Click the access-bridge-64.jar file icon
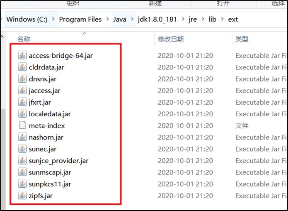The image size is (288, 211). pyautogui.click(x=22, y=55)
